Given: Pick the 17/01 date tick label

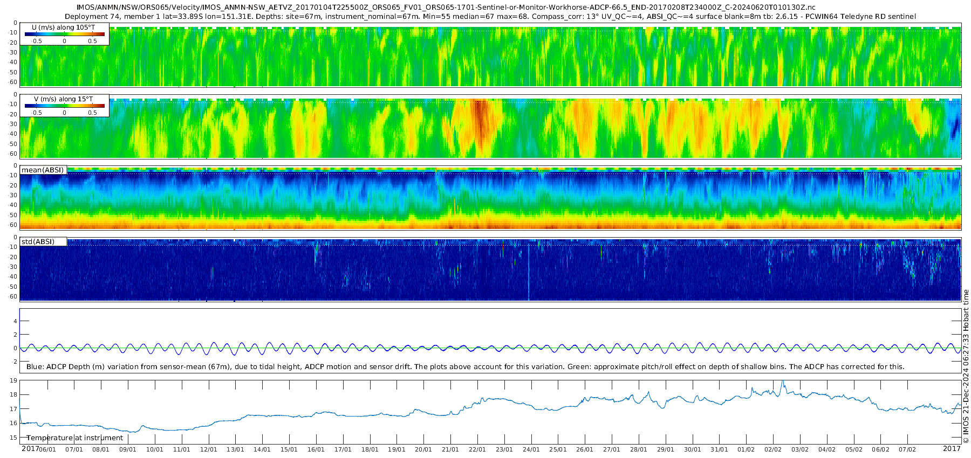Looking at the screenshot, I should pos(343,450).
